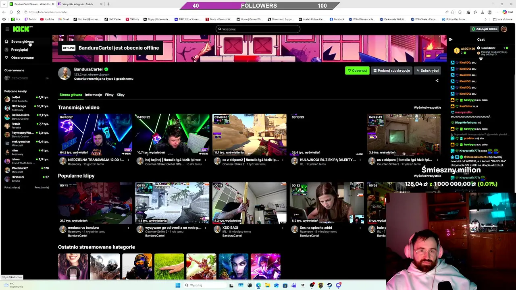Open File Explorer from the taskbar

click(267, 285)
